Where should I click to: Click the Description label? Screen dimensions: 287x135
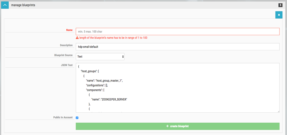coord(66,45)
